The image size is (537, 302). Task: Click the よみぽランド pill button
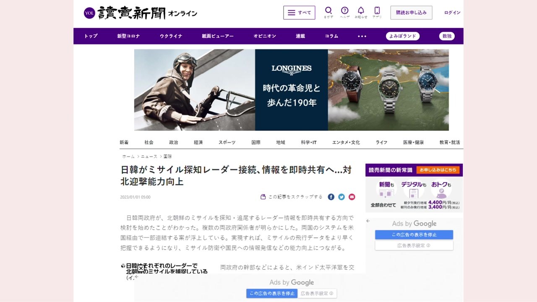[x=403, y=36]
